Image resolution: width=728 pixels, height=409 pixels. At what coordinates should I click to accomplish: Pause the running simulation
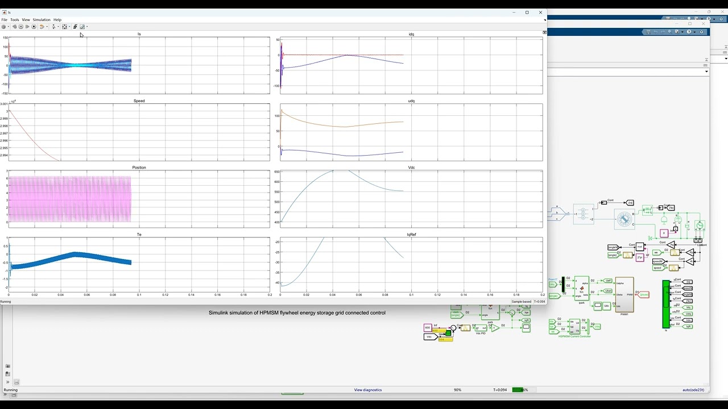[21, 27]
